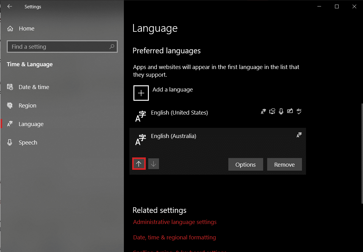Open Options for English (Australia)
This screenshot has width=363, height=252.
(x=245, y=165)
